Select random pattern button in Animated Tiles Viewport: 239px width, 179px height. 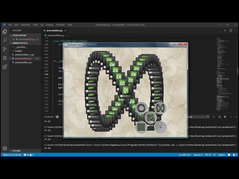[151, 117]
